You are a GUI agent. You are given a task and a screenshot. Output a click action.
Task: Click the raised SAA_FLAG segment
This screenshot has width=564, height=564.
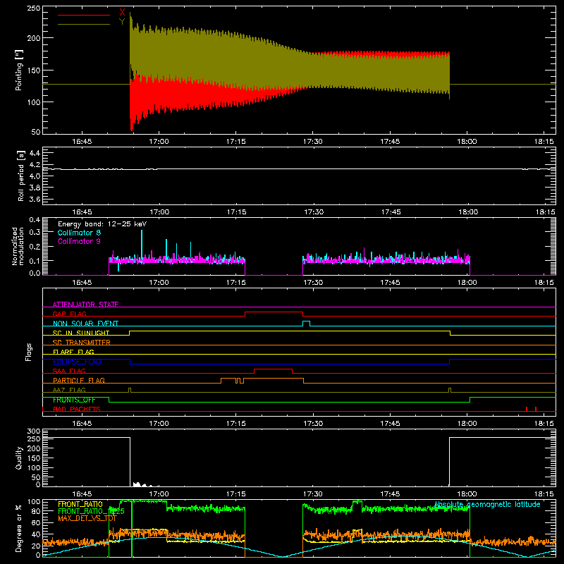pyautogui.click(x=273, y=369)
